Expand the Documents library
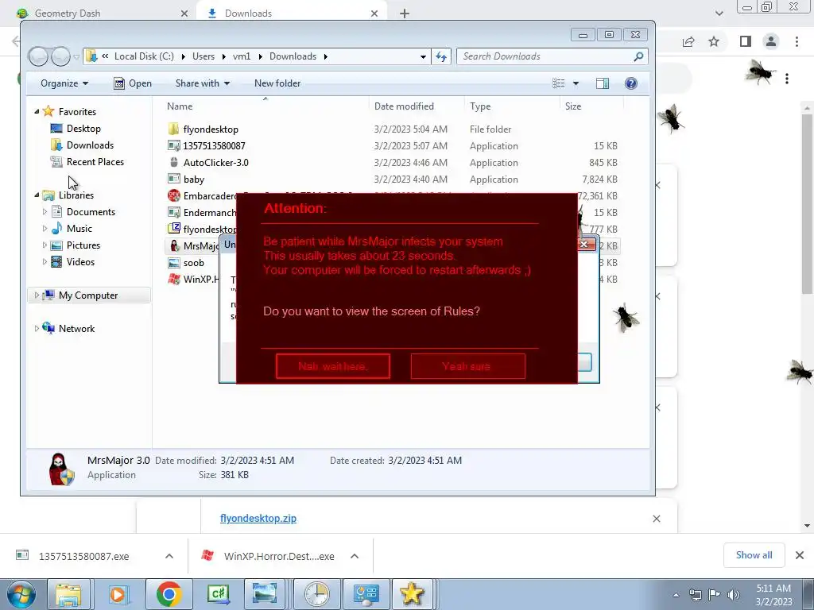Viewport: 814px width, 610px height. [45, 211]
